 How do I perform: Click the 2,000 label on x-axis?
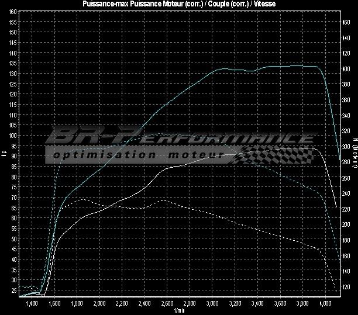pos(99,304)
